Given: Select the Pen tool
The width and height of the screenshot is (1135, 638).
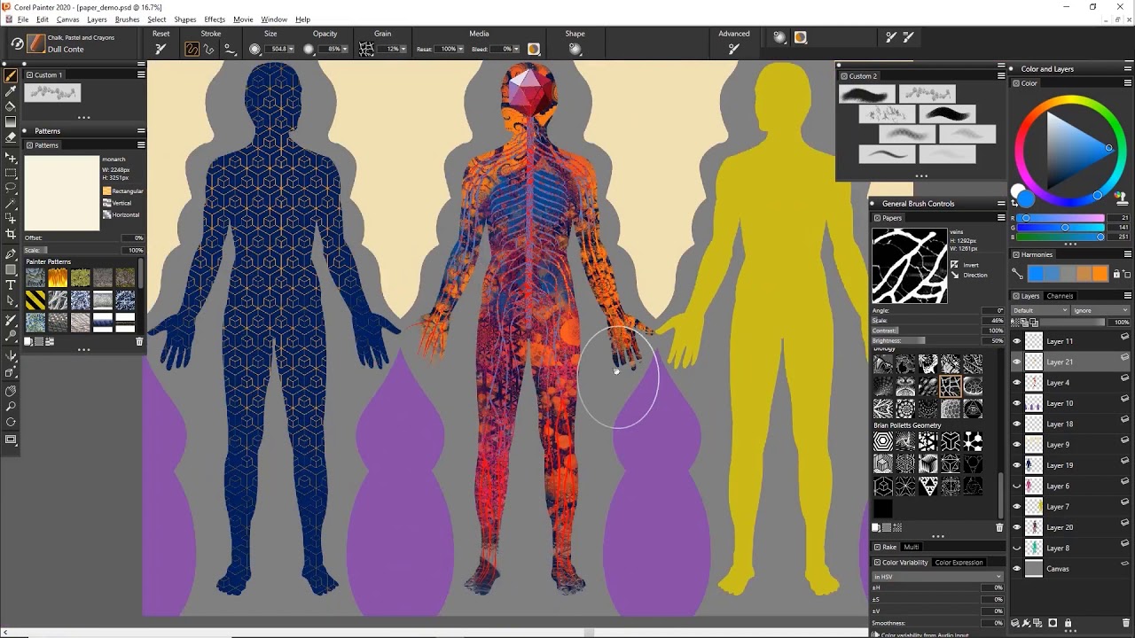Looking at the screenshot, I should point(11,254).
